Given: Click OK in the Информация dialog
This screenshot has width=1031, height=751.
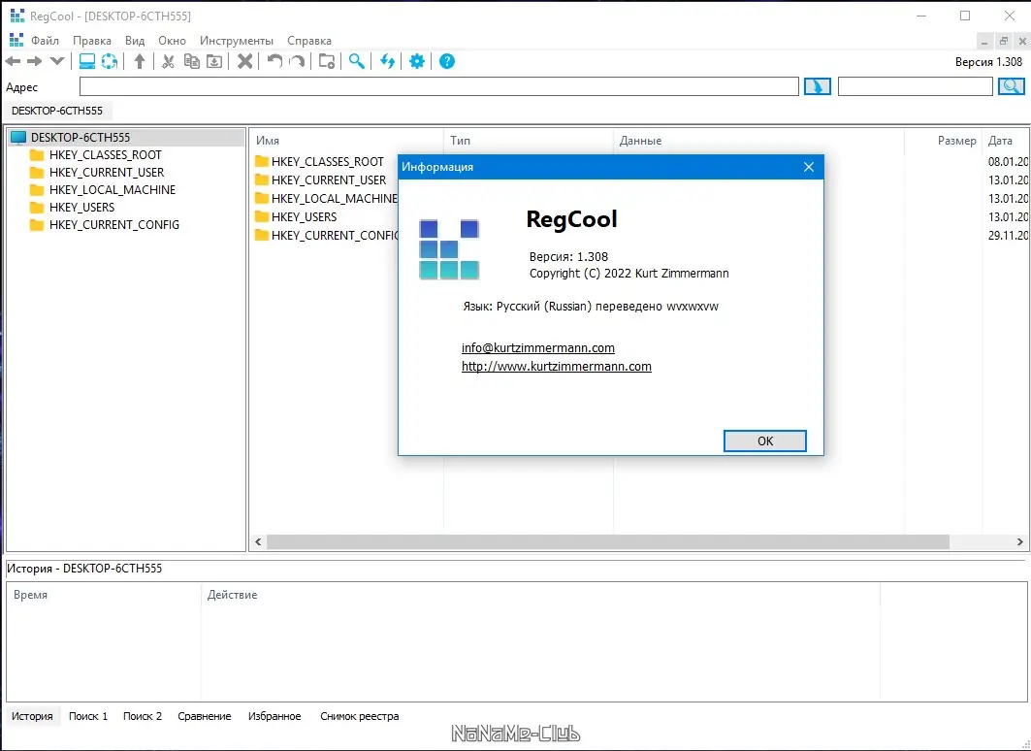Looking at the screenshot, I should (764, 441).
